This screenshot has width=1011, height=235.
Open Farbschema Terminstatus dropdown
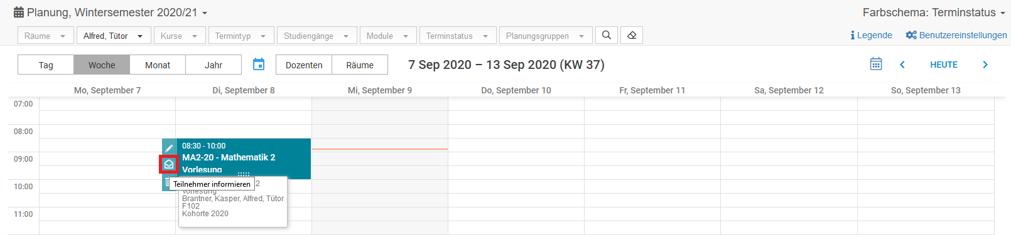pos(934,13)
